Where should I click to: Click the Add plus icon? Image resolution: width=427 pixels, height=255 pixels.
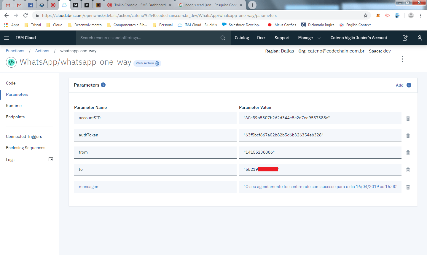point(409,85)
